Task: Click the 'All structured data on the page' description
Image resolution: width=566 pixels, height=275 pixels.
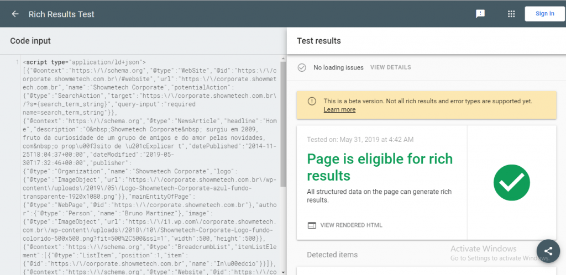Action: point(379,195)
